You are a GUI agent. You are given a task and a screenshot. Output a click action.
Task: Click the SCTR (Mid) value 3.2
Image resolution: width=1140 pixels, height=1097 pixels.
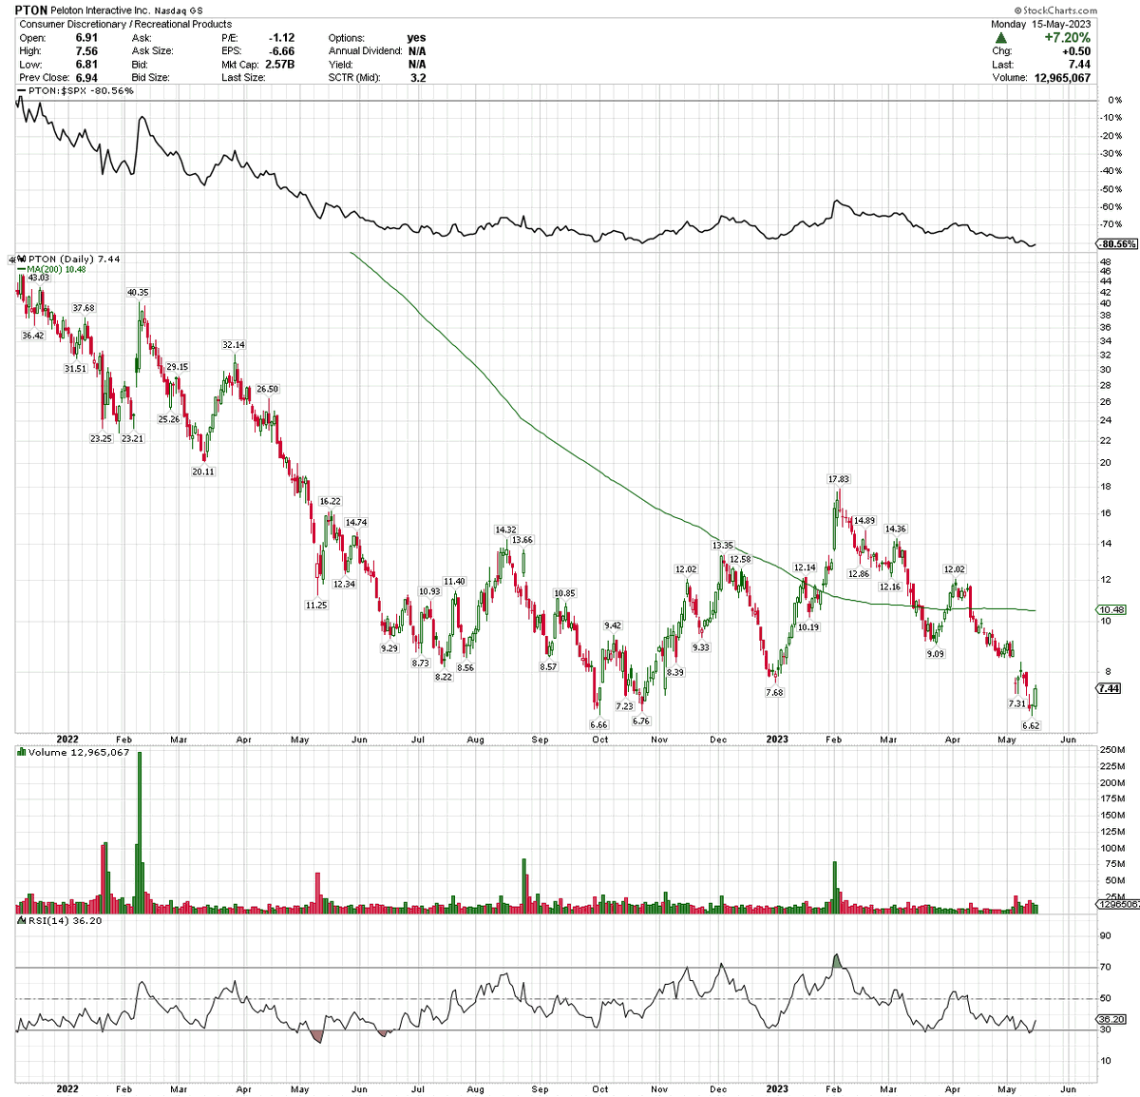pyautogui.click(x=418, y=78)
